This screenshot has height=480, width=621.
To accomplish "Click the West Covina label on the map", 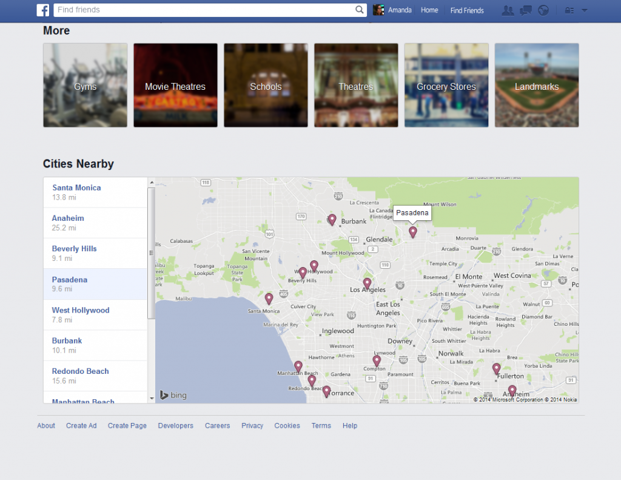I will point(512,275).
